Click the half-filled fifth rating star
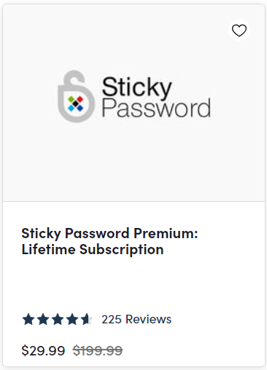This screenshot has width=267, height=370. [x=87, y=319]
